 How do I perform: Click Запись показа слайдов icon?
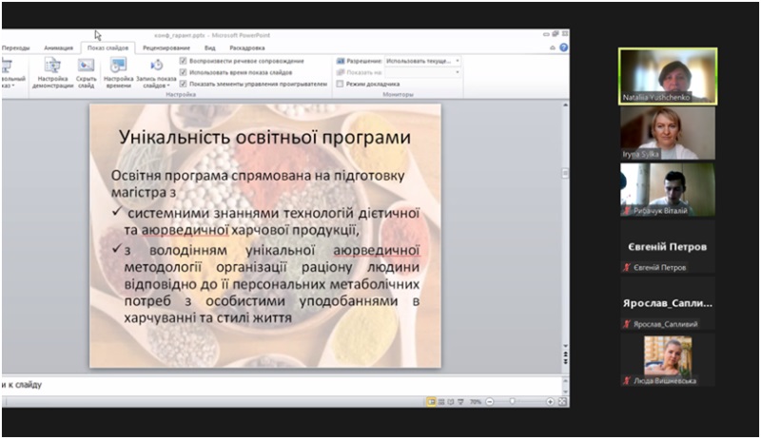(x=156, y=67)
